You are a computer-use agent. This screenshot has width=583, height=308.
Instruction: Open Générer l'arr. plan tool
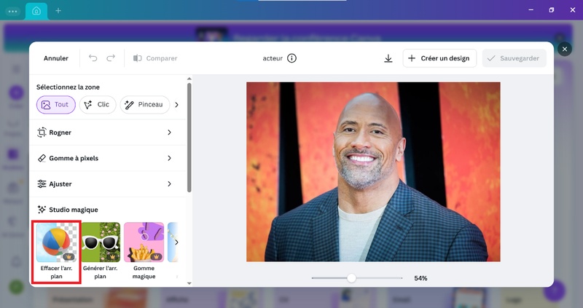[101, 251]
